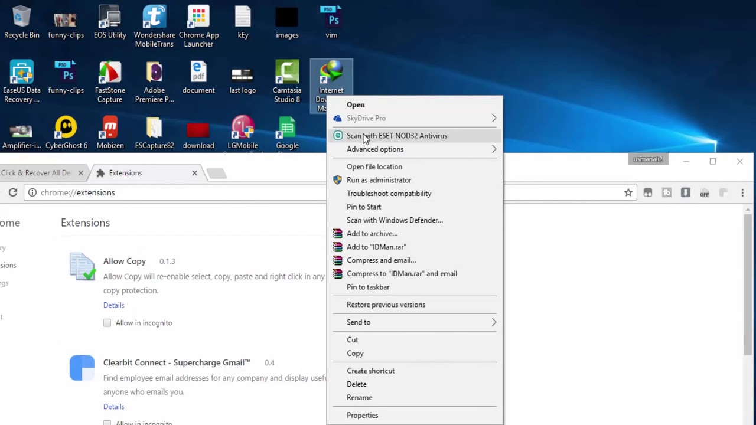756x425 pixels.
Task: Select the images desktop icon
Action: click(287, 22)
